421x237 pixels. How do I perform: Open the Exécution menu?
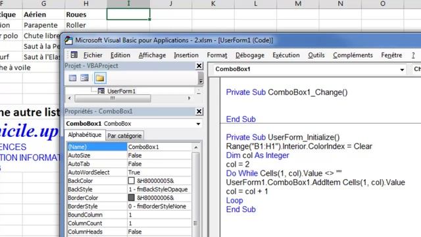point(286,55)
